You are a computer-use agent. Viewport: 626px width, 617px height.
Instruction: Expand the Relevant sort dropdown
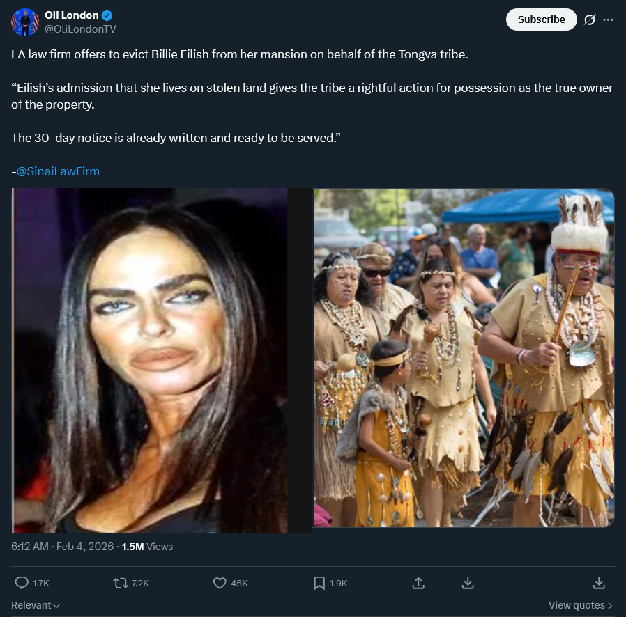coord(35,605)
